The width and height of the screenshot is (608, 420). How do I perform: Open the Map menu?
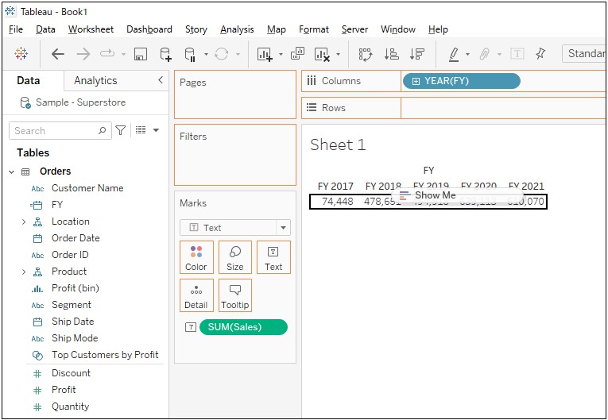[276, 29]
